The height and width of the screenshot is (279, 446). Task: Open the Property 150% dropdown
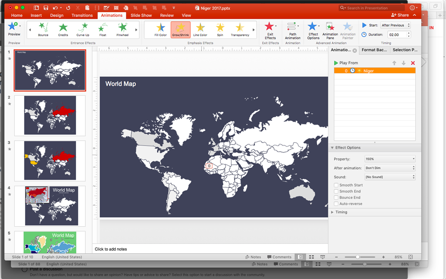click(x=390, y=159)
